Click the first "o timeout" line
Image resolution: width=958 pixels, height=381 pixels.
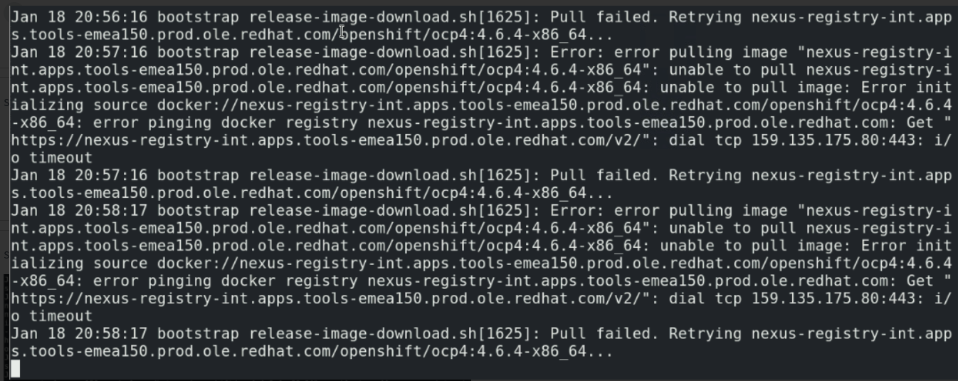pyautogui.click(x=51, y=158)
